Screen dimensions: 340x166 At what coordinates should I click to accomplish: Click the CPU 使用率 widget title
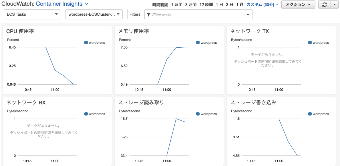click(x=20, y=31)
